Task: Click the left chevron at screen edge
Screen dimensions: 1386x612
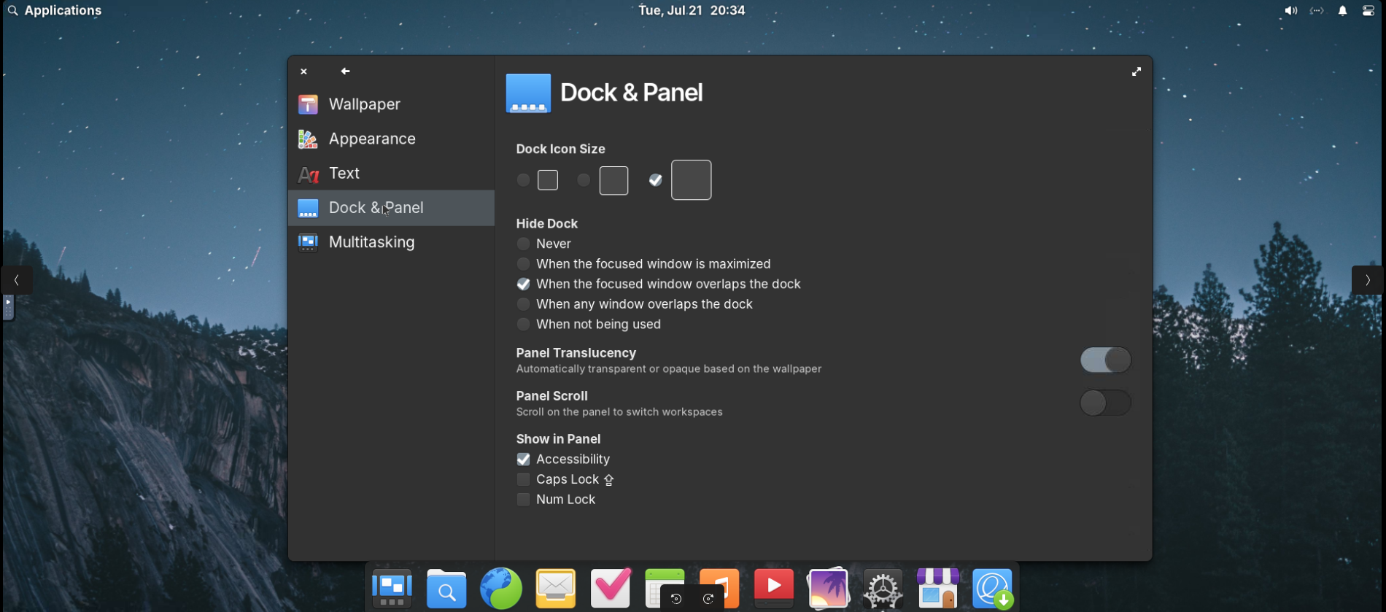Action: (x=17, y=280)
